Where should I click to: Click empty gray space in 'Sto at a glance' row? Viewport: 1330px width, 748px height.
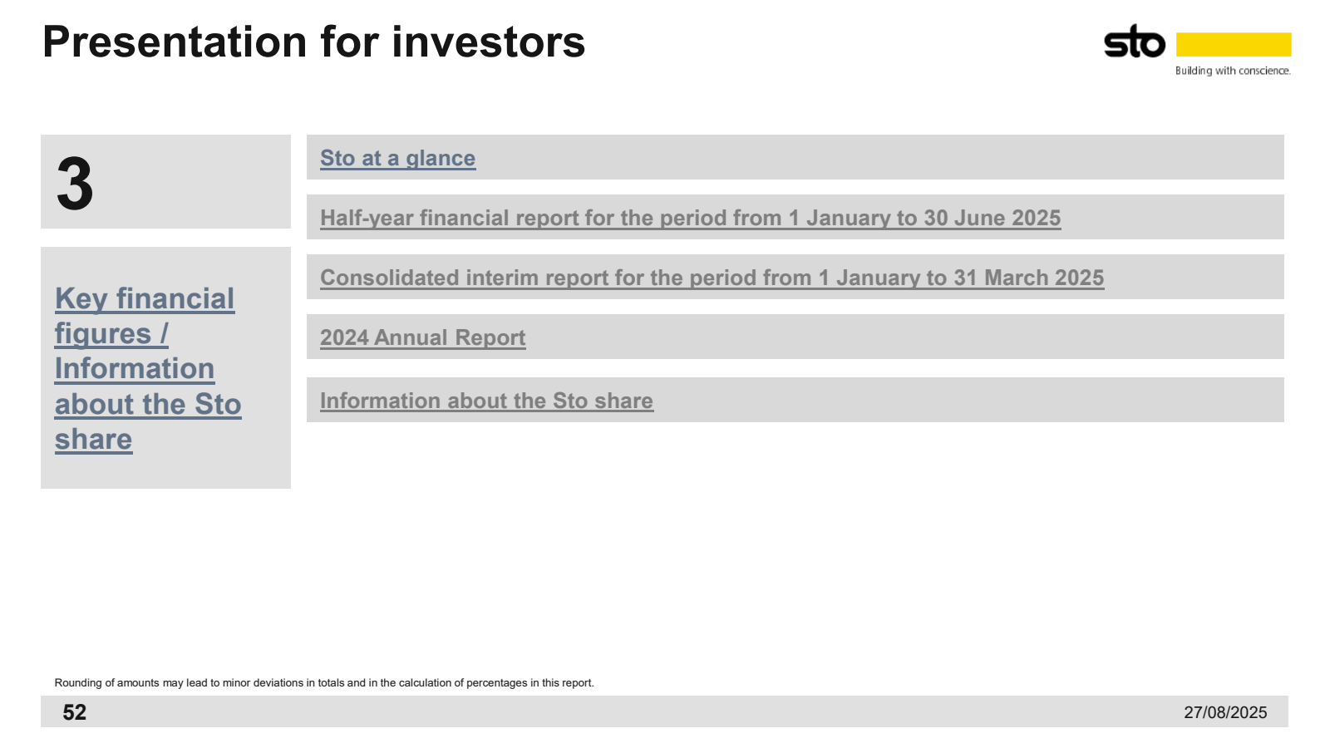click(873, 157)
